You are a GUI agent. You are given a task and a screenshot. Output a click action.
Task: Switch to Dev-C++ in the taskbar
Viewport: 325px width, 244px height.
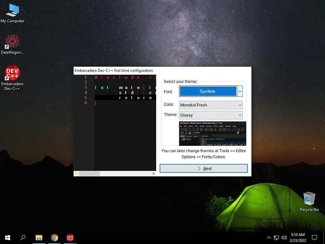pyautogui.click(x=70, y=238)
